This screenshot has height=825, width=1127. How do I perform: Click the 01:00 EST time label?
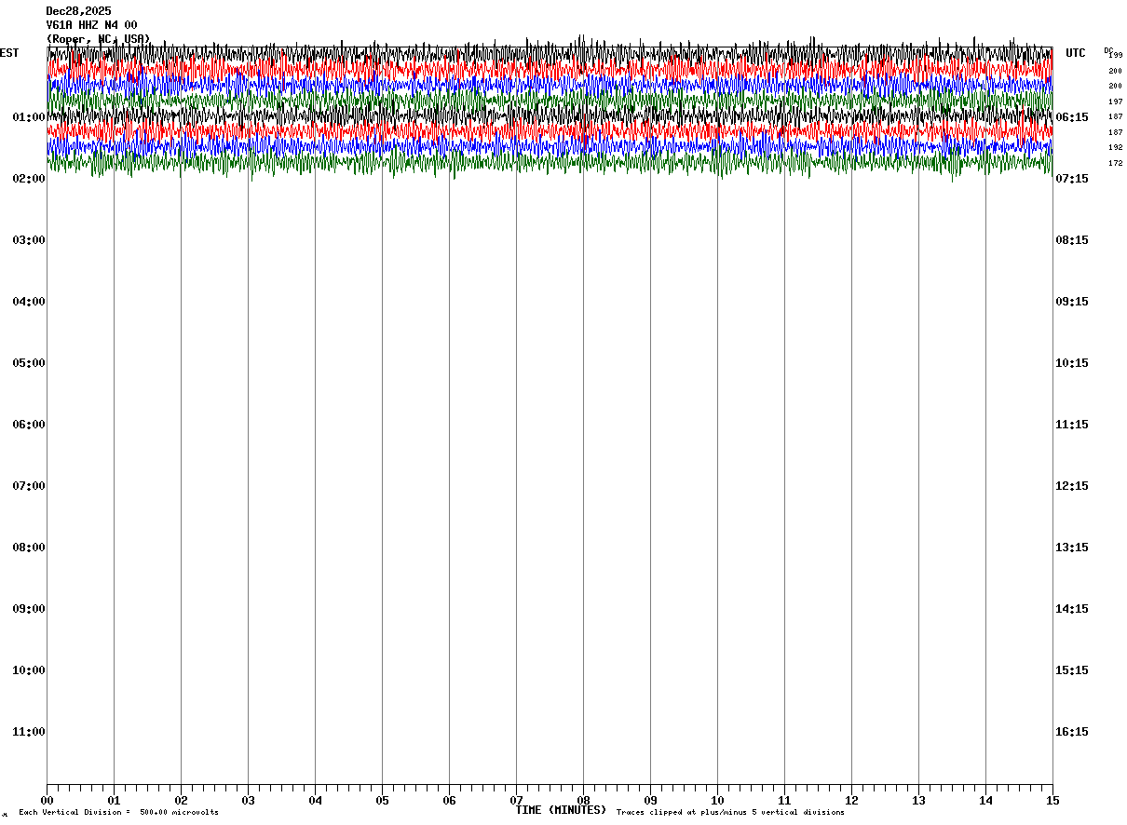click(x=29, y=117)
